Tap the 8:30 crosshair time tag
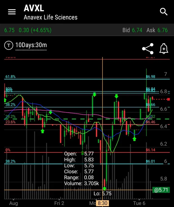 103,203
